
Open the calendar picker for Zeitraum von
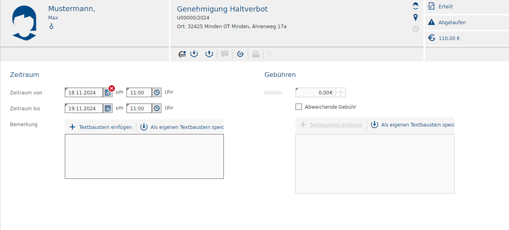pyautogui.click(x=107, y=93)
